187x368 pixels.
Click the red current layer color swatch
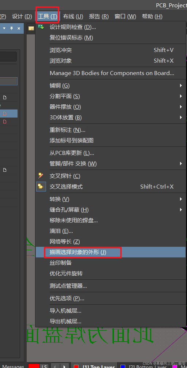tap(34, 366)
